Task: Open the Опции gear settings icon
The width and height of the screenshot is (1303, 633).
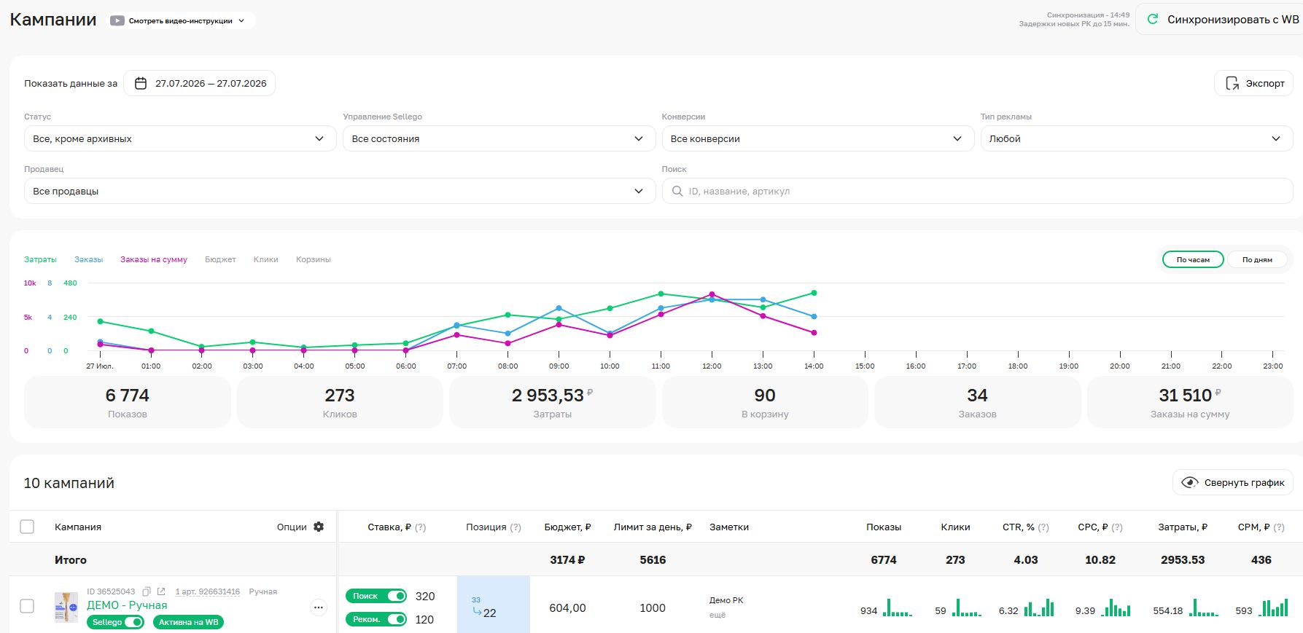Action: [x=319, y=527]
